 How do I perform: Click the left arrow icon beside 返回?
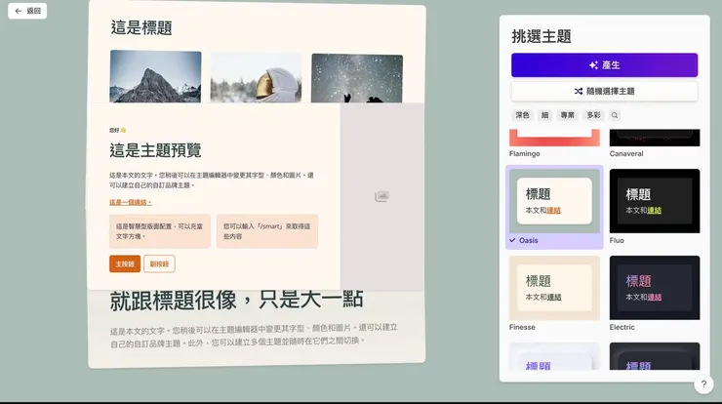(x=18, y=11)
